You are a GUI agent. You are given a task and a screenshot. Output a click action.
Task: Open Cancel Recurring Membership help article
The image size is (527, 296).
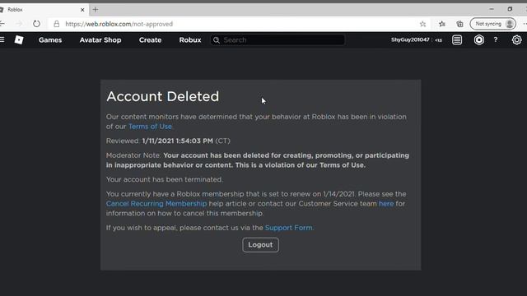[156, 204]
